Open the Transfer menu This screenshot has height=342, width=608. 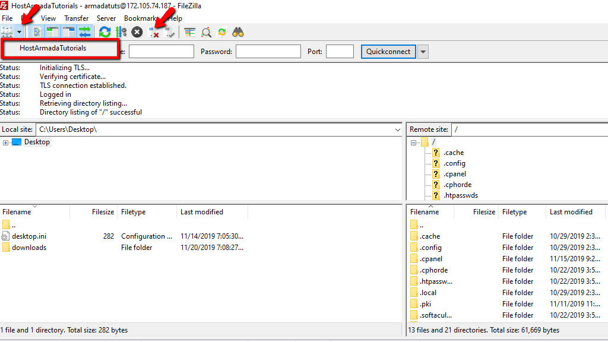point(77,18)
